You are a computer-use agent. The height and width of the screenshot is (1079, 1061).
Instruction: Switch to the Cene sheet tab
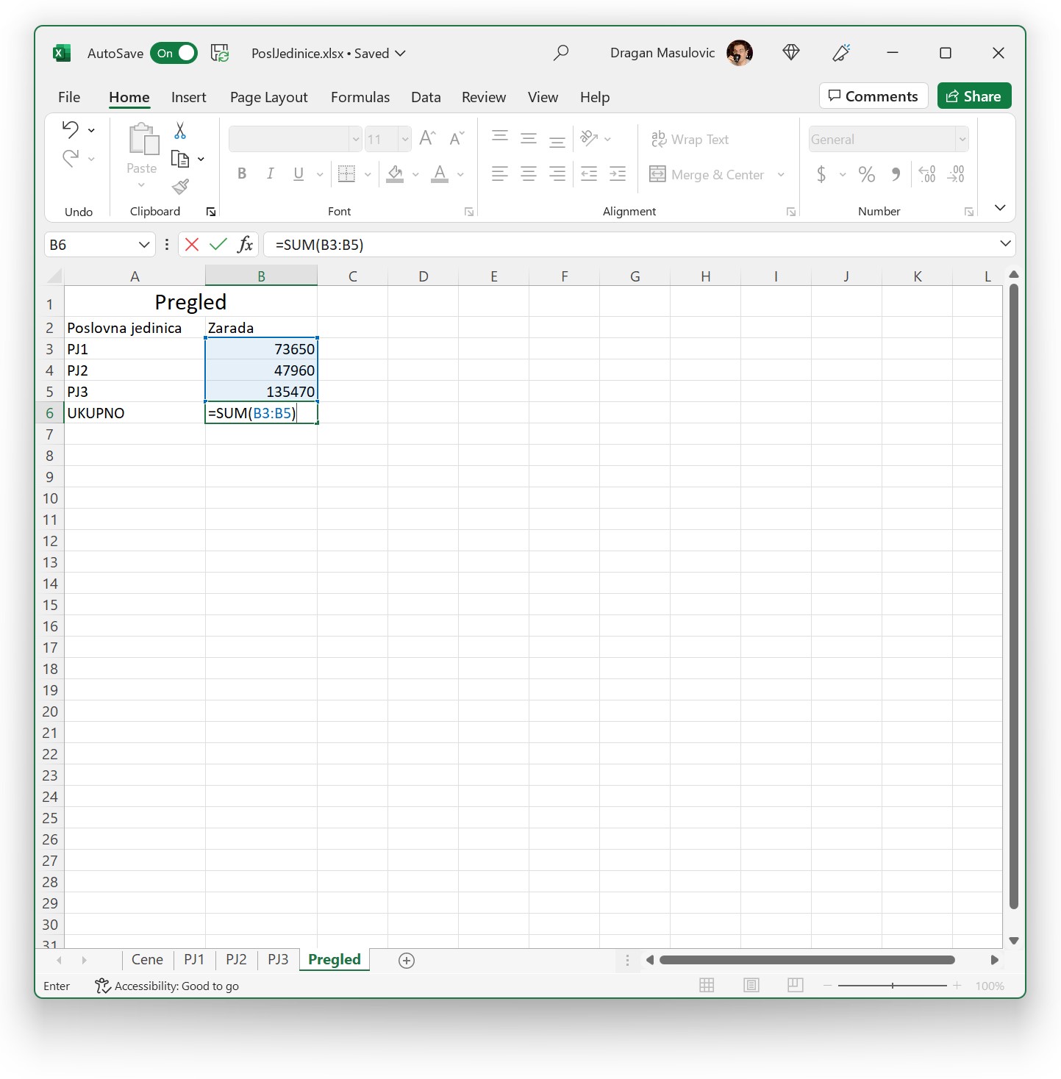(x=147, y=959)
